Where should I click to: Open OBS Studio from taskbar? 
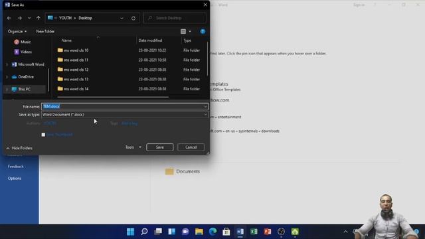(x=281, y=232)
